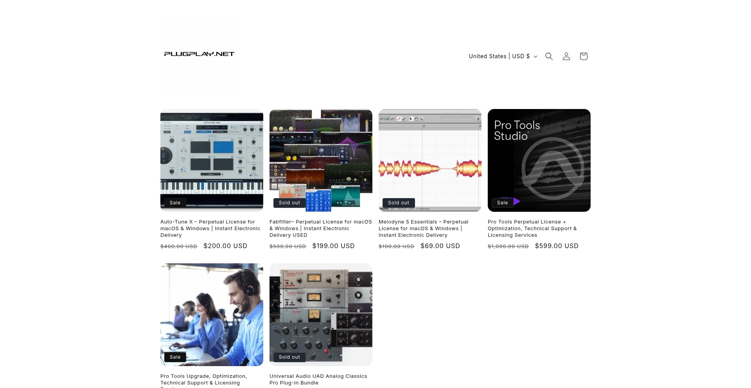Open Pro Tools Upgrade, Optimization title link
The height and width of the screenshot is (388, 751).
(204, 380)
